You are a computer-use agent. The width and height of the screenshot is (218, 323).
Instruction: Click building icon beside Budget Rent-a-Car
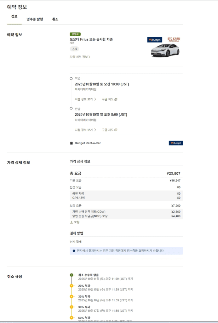72,143
